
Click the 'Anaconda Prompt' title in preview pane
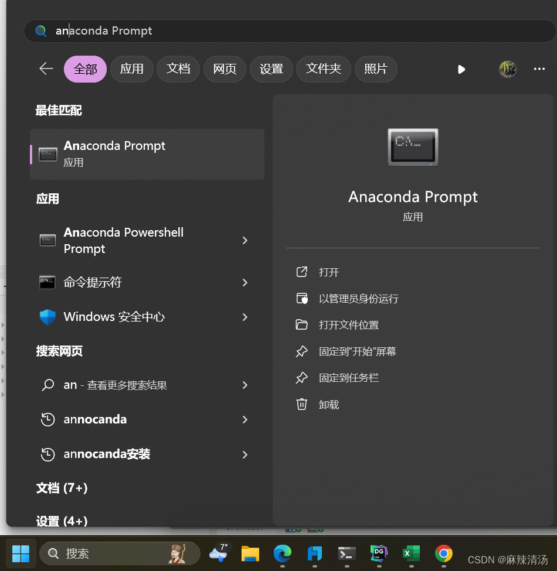(413, 197)
